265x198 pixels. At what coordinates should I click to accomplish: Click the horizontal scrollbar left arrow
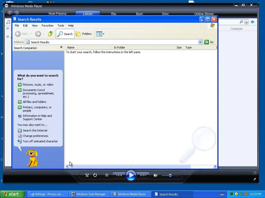[x=67, y=167]
